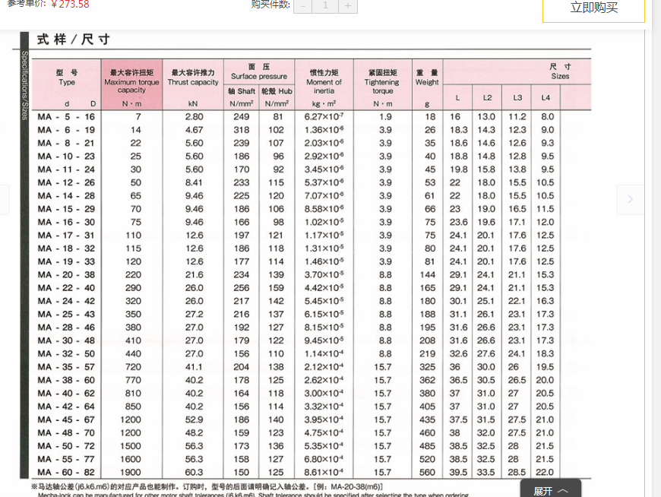Go to next image with right chevron
The height and width of the screenshot is (497, 661).
pyautogui.click(x=630, y=199)
